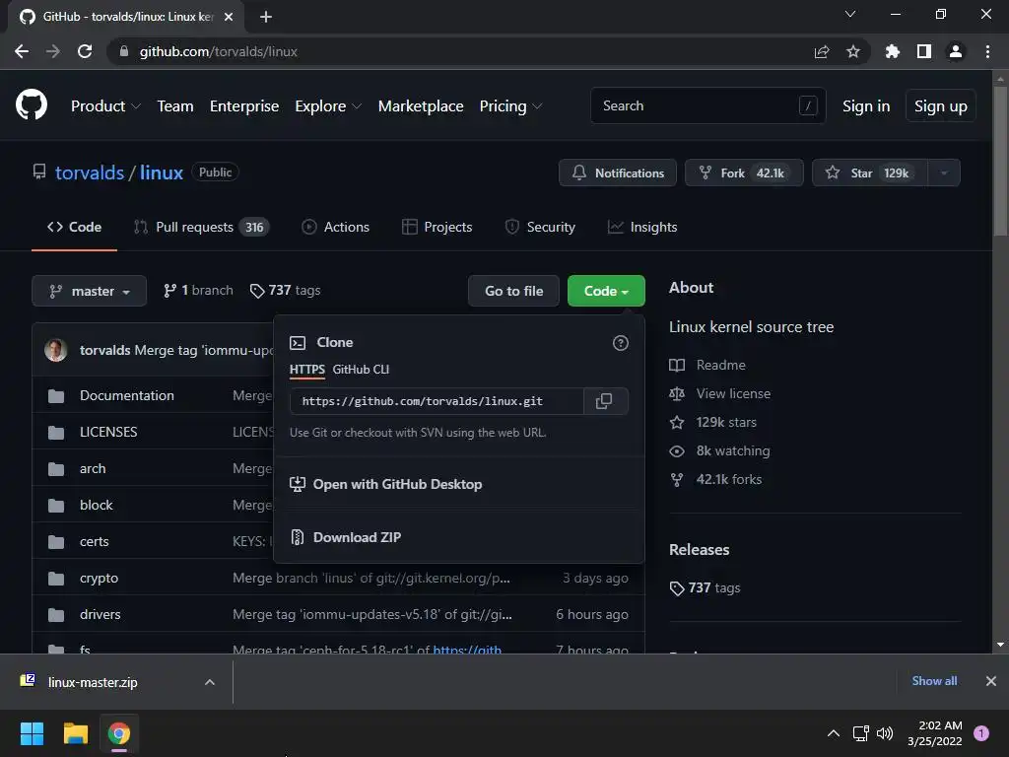Viewport: 1009px width, 757px height.
Task: Open the Readme link in About
Action: (x=707, y=365)
